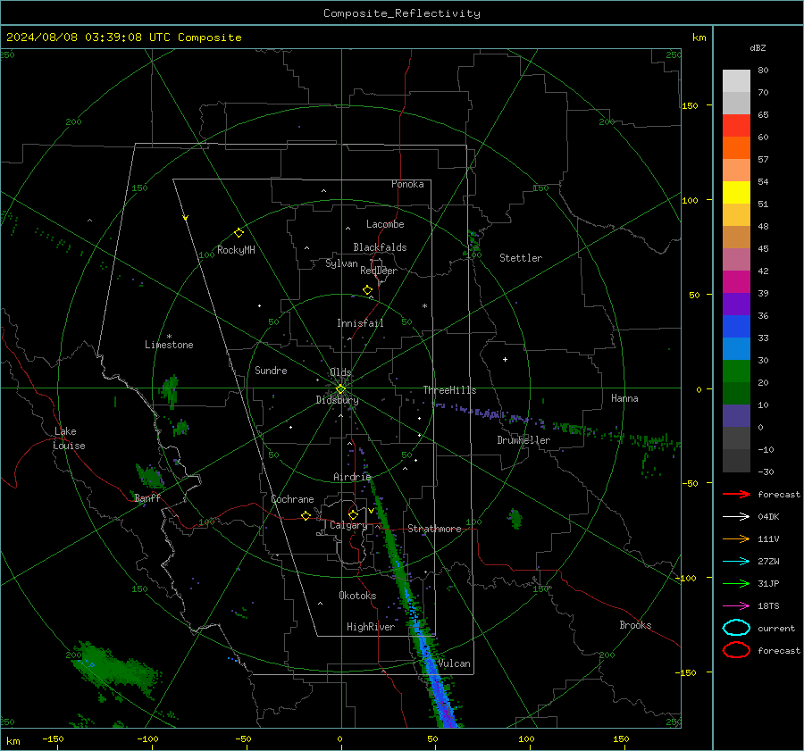Click the Brooks label

(635, 625)
